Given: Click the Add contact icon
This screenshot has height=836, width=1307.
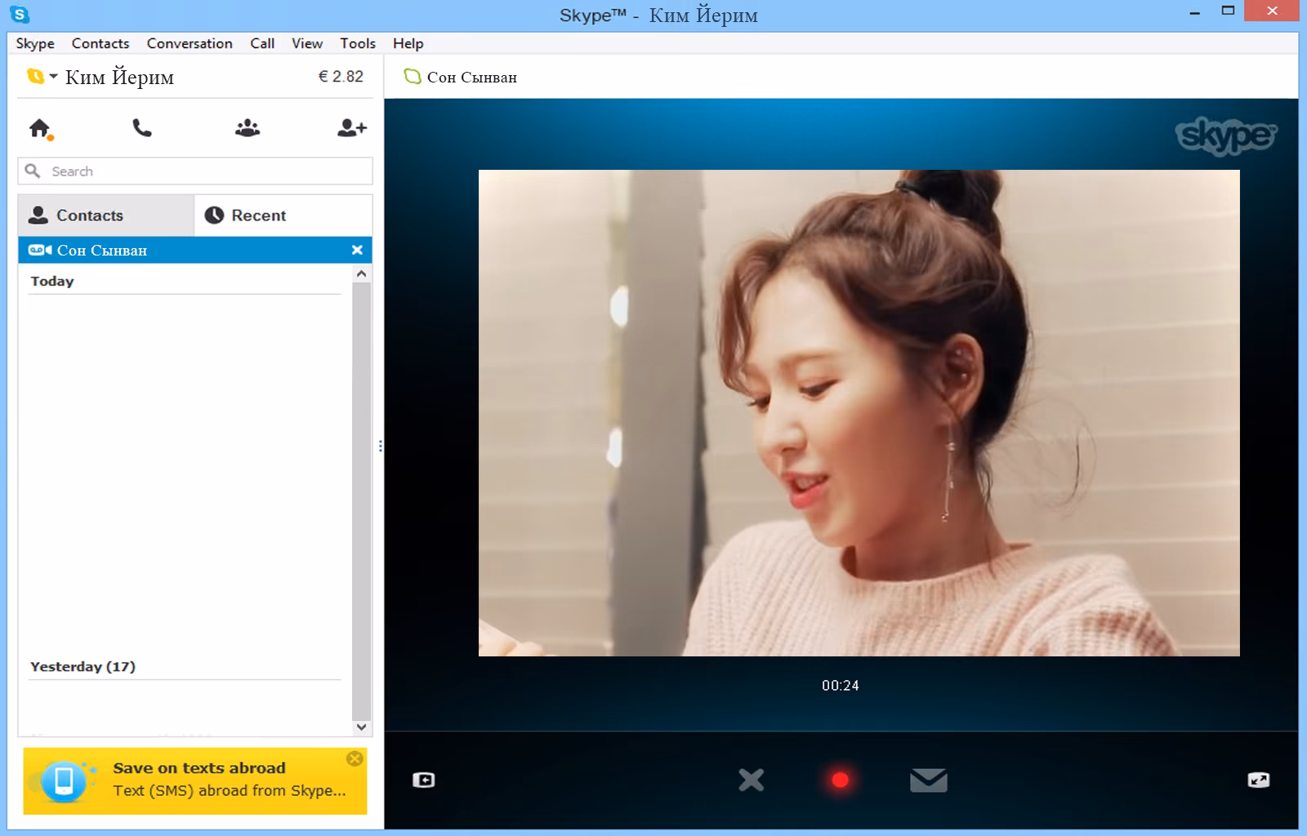Looking at the screenshot, I should tap(352, 128).
